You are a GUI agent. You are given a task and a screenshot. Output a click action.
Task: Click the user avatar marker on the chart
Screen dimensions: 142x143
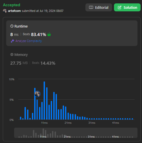pos(37,94)
